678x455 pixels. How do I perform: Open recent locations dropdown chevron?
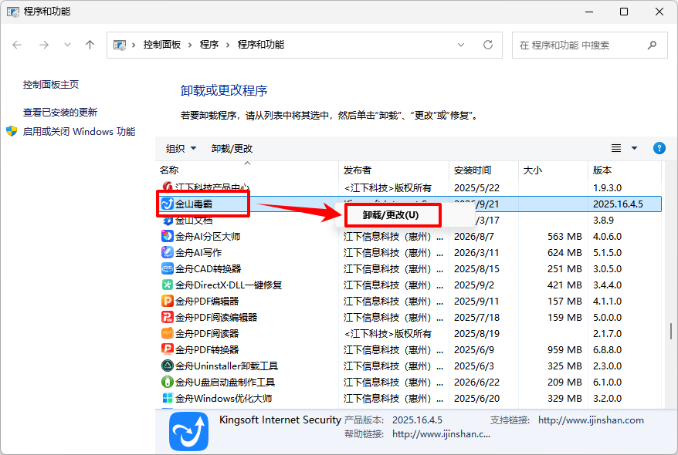pyautogui.click(x=67, y=45)
